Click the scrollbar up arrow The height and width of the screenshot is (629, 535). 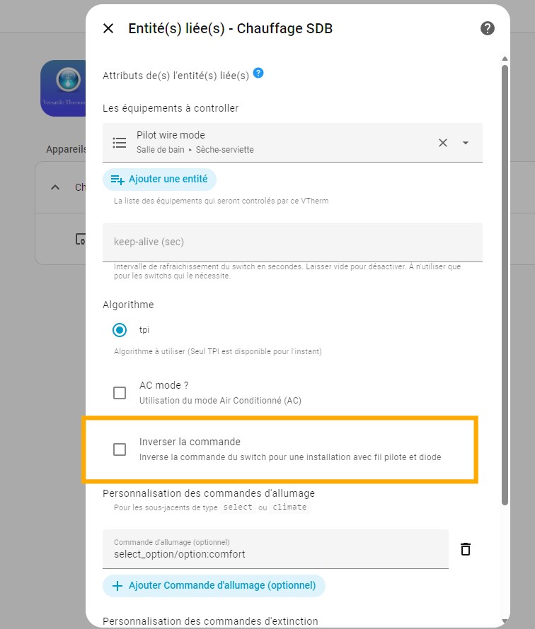(505, 59)
